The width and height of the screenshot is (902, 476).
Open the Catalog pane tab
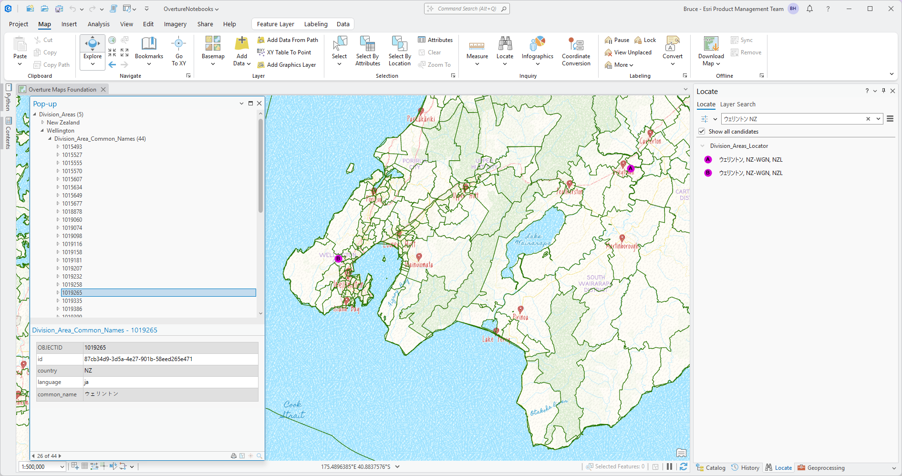711,467
